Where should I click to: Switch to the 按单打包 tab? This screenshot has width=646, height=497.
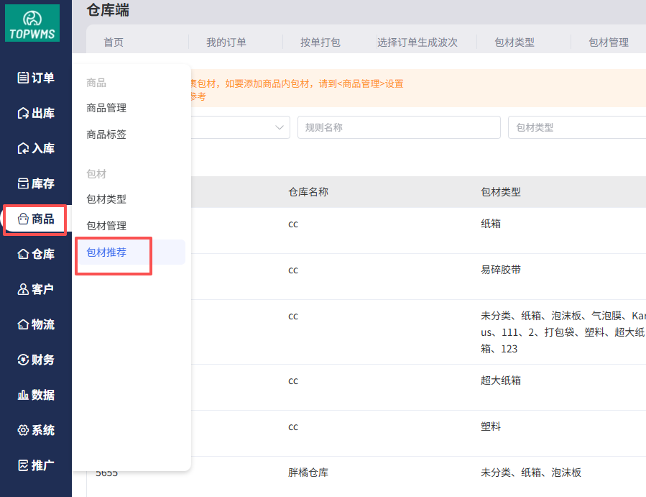click(320, 42)
